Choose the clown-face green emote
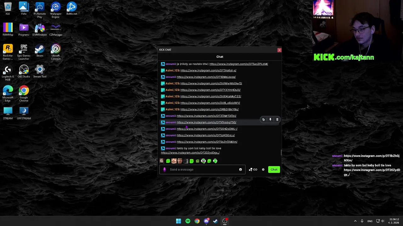 pyautogui.click(x=203, y=161)
